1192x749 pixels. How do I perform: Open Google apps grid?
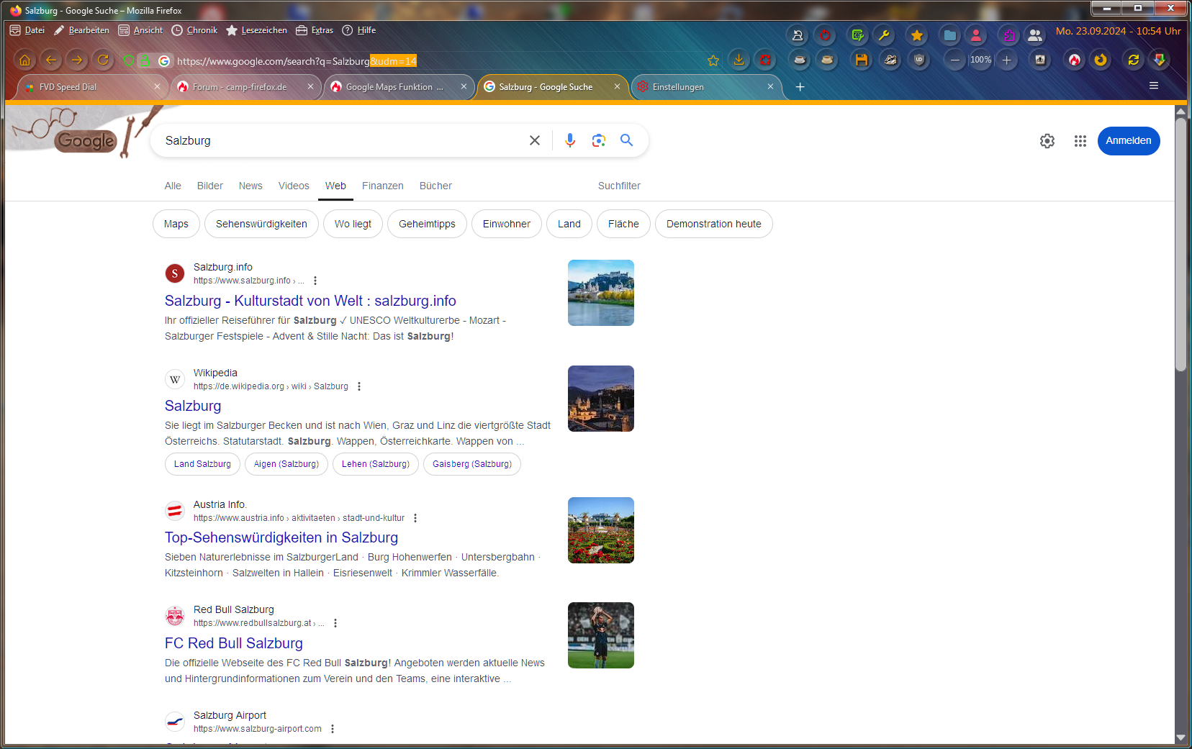coord(1080,141)
